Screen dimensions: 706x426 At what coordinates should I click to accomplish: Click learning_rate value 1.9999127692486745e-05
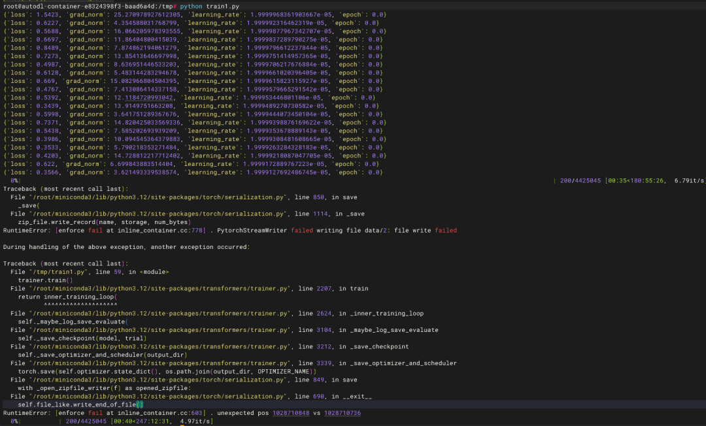pyautogui.click(x=287, y=172)
